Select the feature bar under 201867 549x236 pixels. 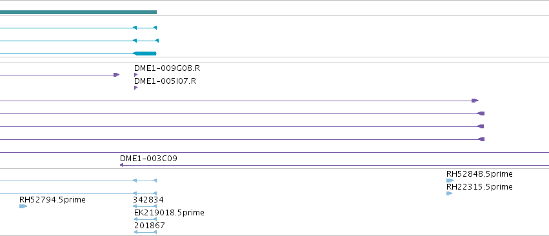click(145, 232)
